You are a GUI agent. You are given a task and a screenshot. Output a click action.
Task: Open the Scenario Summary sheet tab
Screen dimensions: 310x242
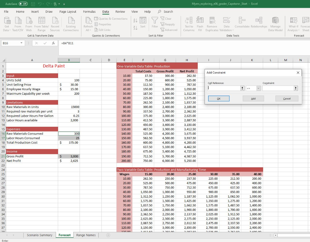point(40,235)
